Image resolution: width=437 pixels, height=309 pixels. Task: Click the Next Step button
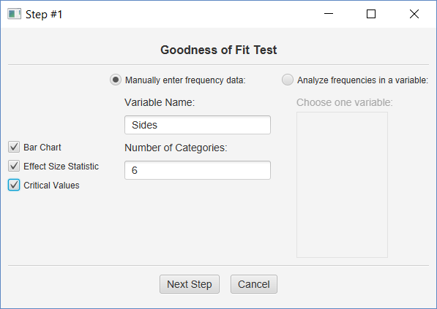click(190, 284)
